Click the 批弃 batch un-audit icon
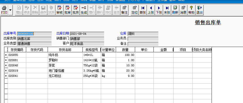243x103 pixels. pyautogui.click(x=76, y=10)
